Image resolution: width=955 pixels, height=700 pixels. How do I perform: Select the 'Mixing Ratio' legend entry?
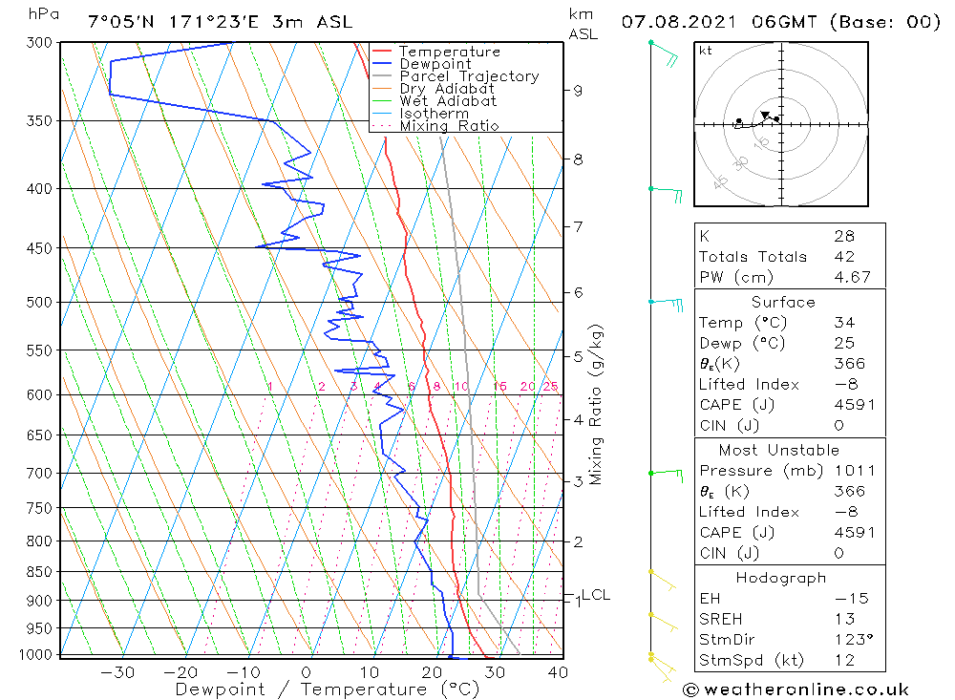[449, 126]
